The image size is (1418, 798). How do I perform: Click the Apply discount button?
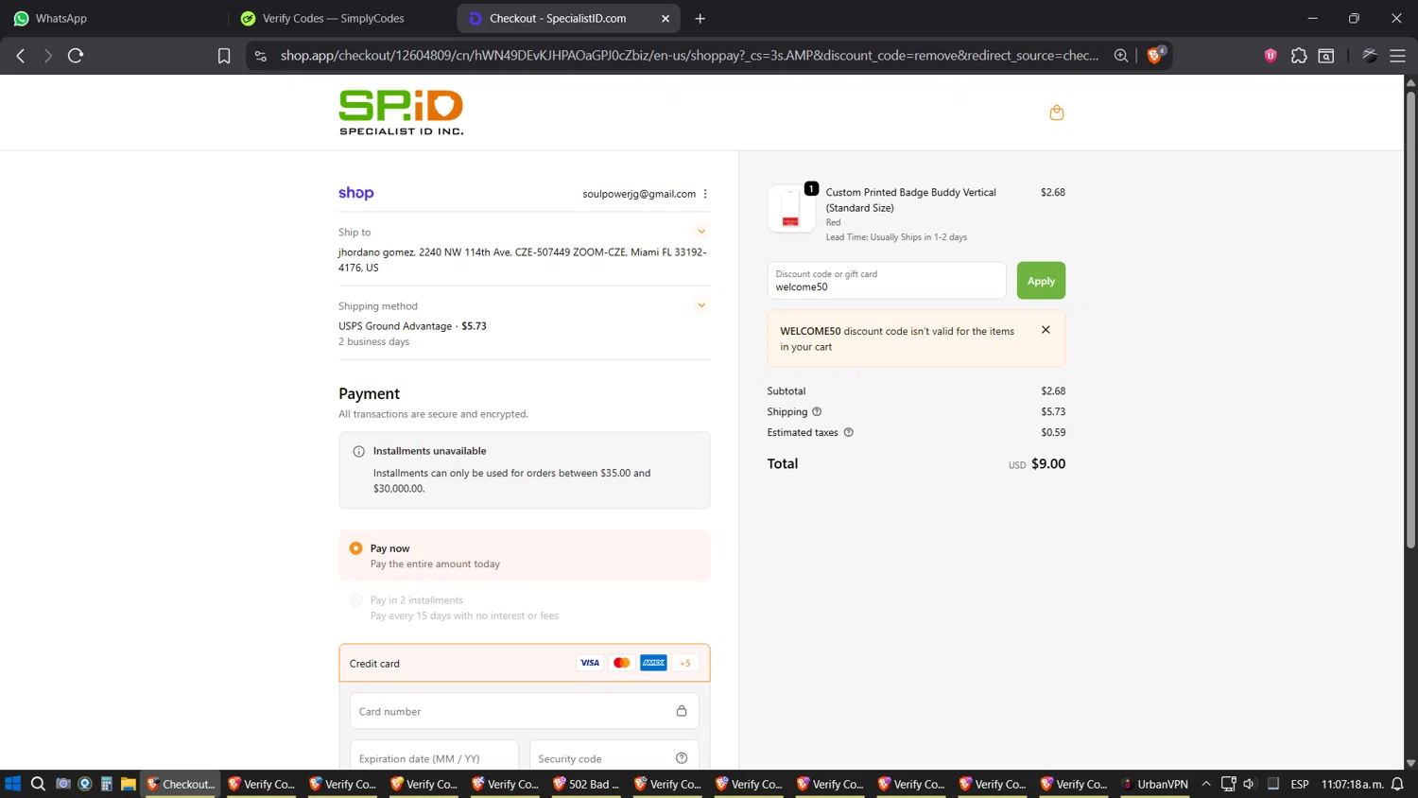tap(1041, 281)
